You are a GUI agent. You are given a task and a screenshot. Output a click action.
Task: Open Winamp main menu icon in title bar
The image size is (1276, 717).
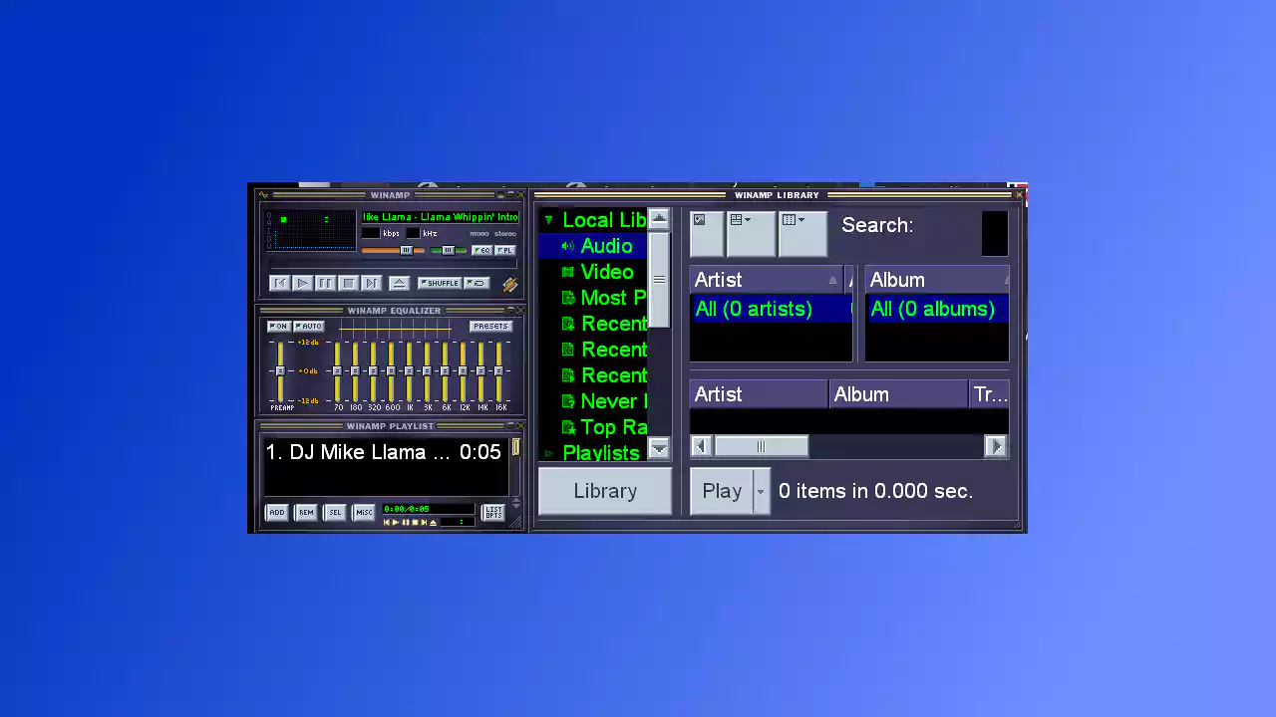(263, 195)
